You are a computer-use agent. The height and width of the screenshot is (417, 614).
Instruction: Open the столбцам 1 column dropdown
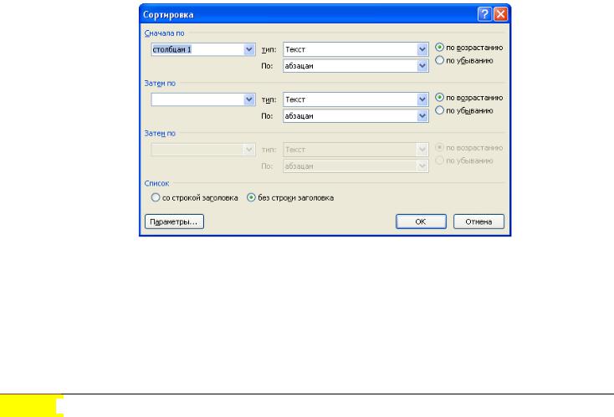click(x=249, y=49)
